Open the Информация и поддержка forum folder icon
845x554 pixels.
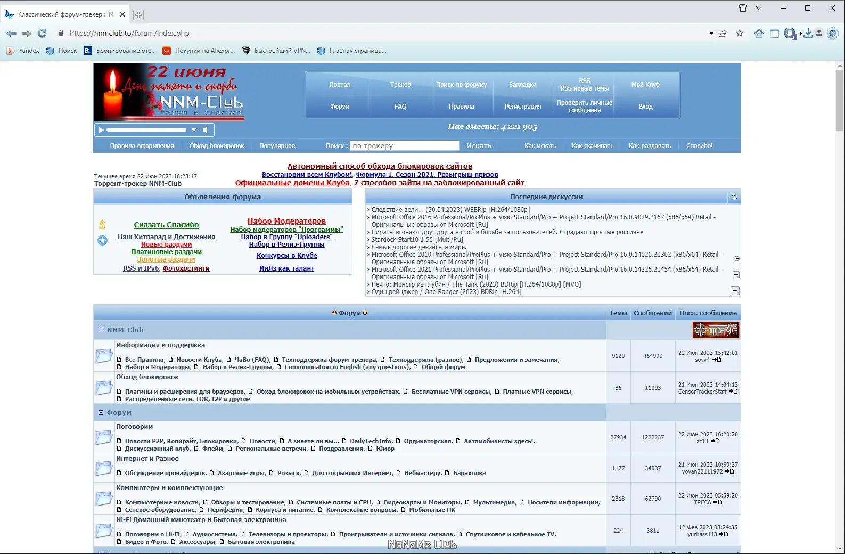(x=104, y=355)
